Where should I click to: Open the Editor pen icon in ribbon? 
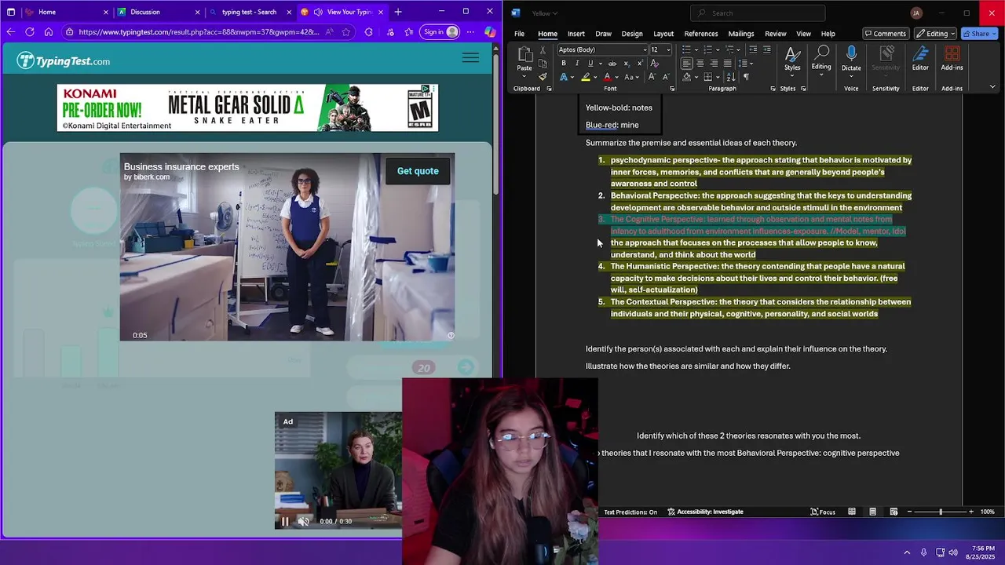[x=920, y=53]
